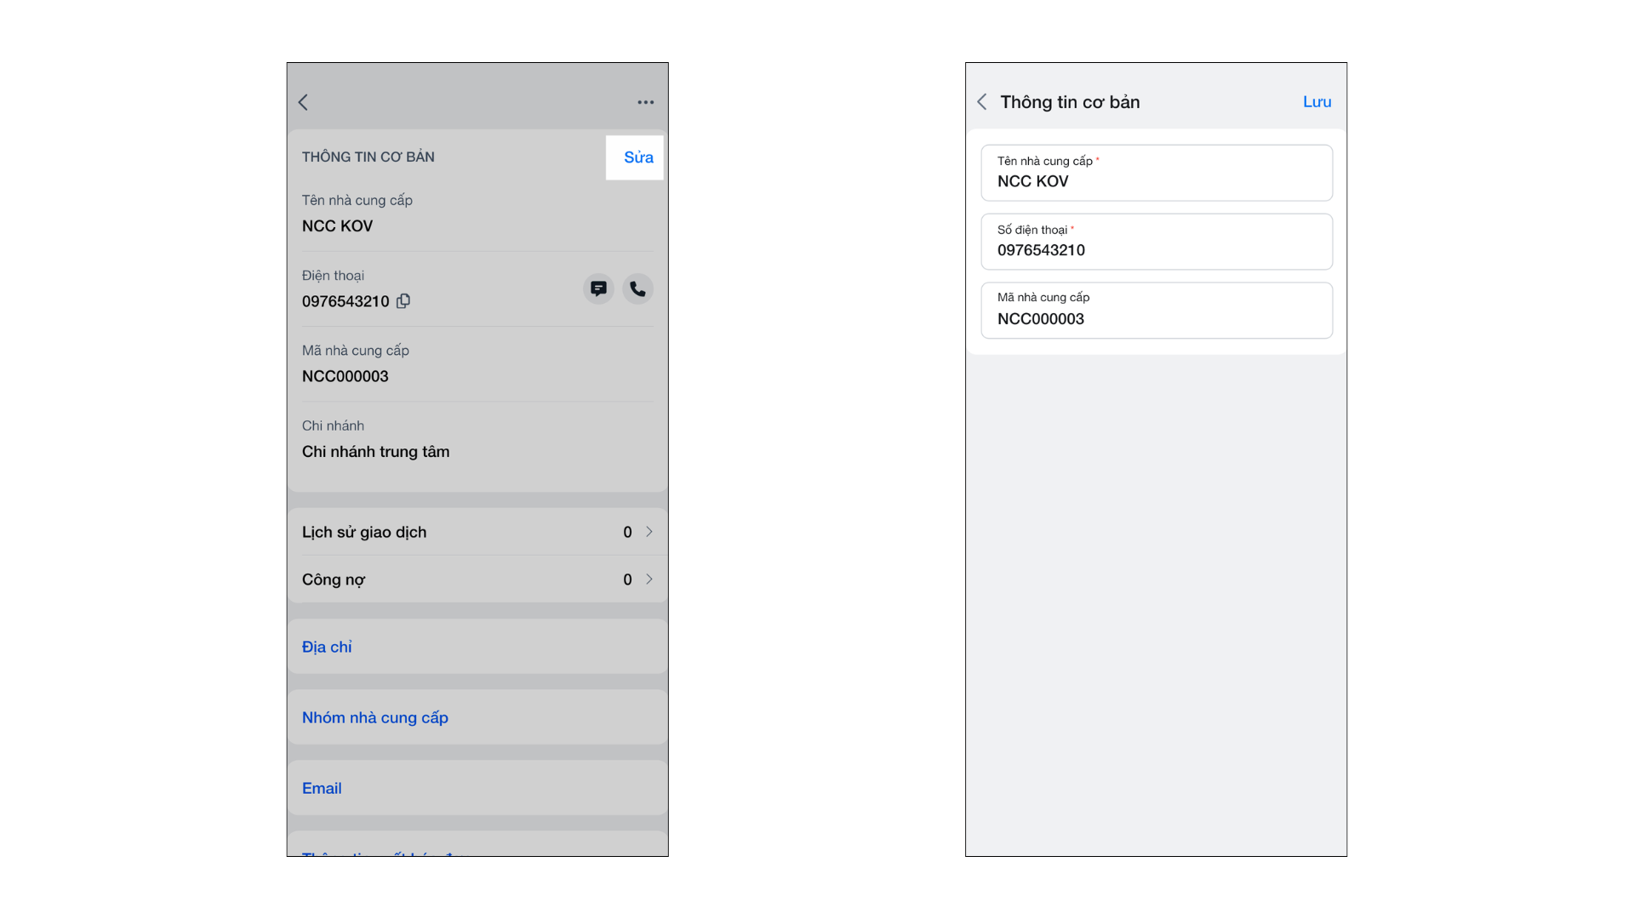Open the Công nợ row
This screenshot has width=1634, height=919.
pos(334,579)
